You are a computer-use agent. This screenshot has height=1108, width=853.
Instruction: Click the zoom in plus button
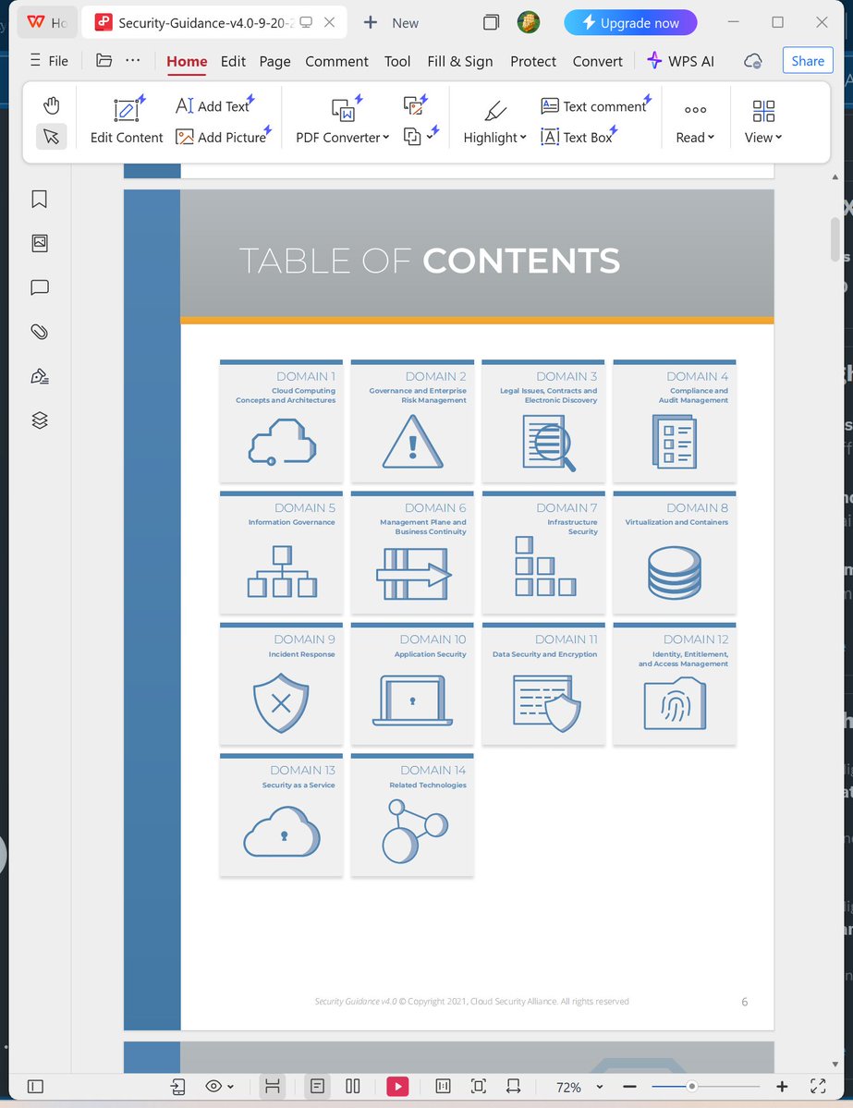click(x=782, y=1087)
